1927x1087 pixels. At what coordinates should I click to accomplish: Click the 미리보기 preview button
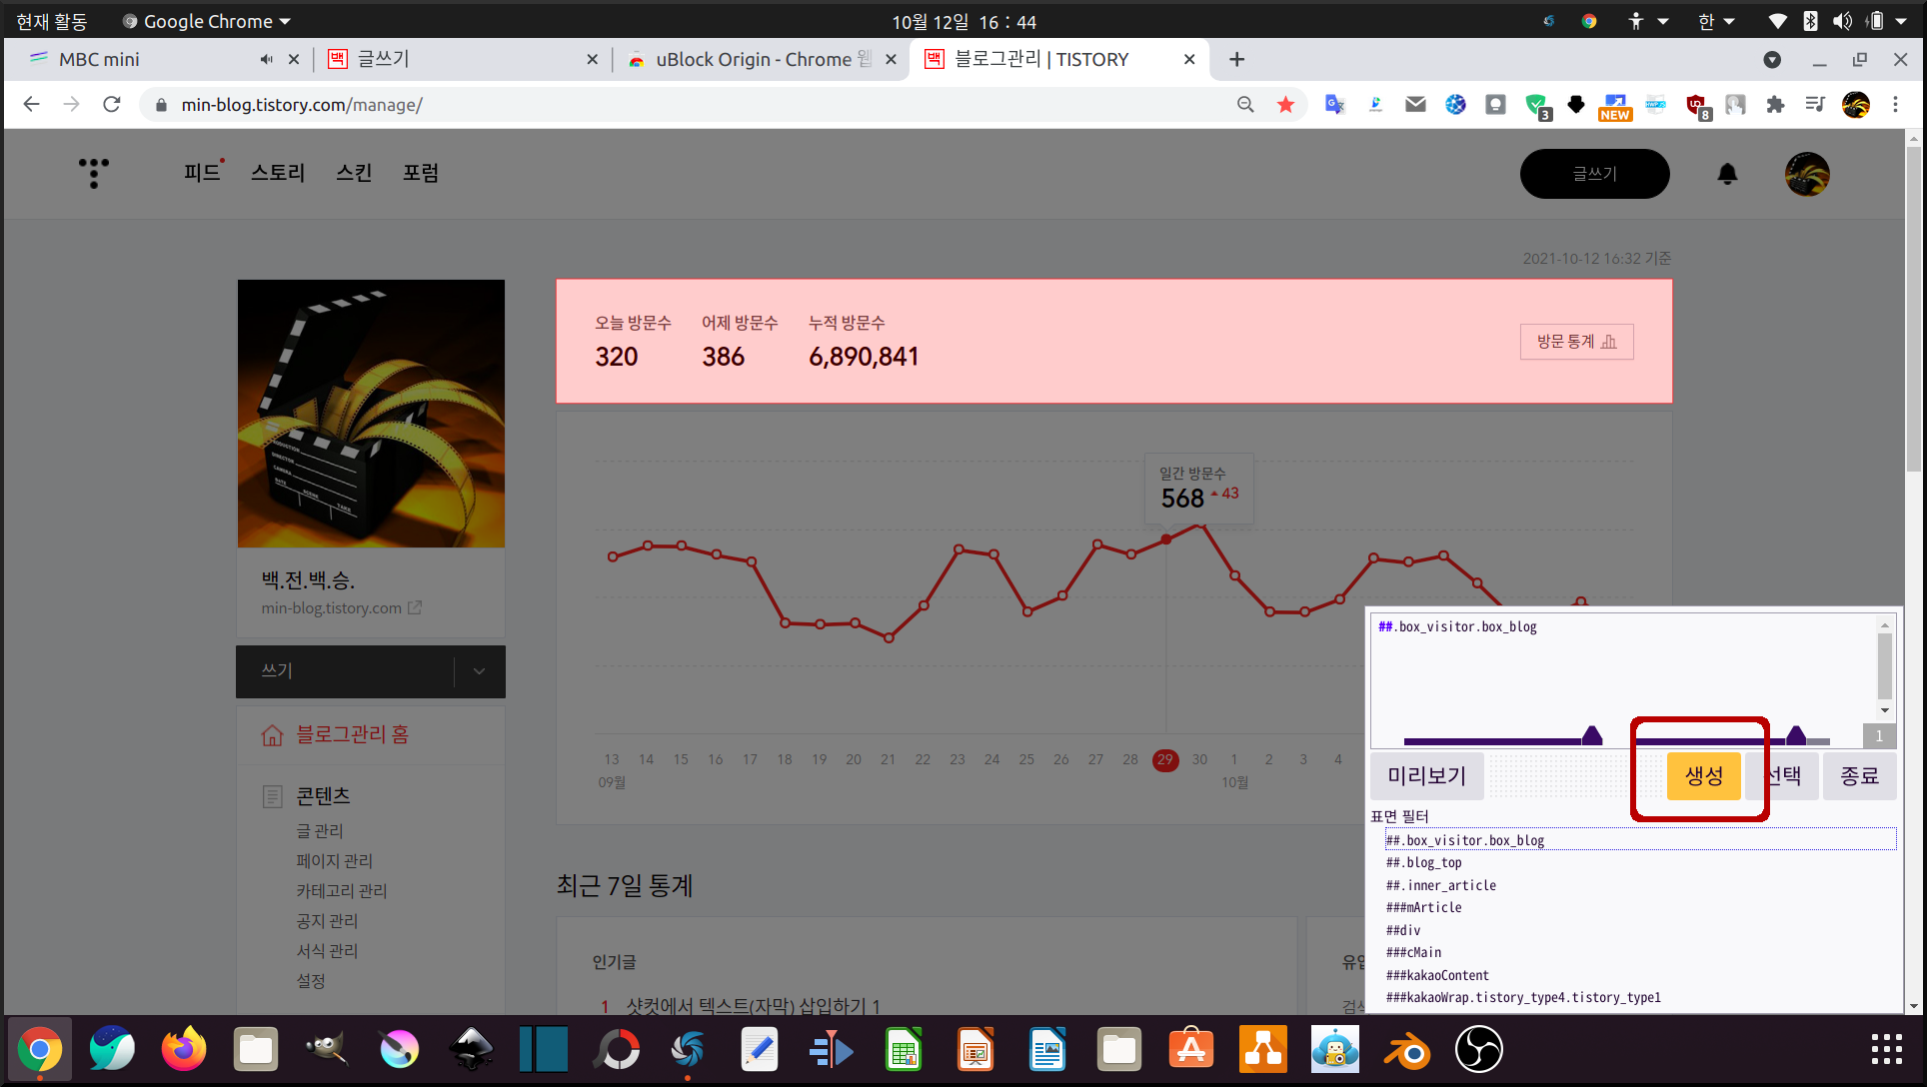pyautogui.click(x=1426, y=776)
